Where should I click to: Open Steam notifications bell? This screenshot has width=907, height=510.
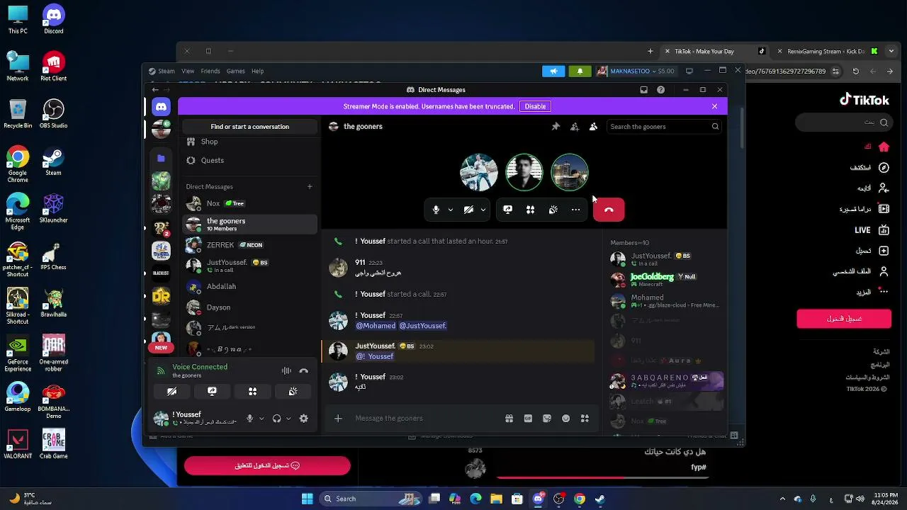[x=580, y=71]
